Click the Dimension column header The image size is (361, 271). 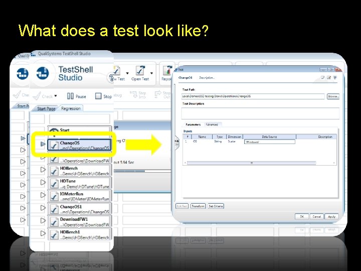point(235,137)
